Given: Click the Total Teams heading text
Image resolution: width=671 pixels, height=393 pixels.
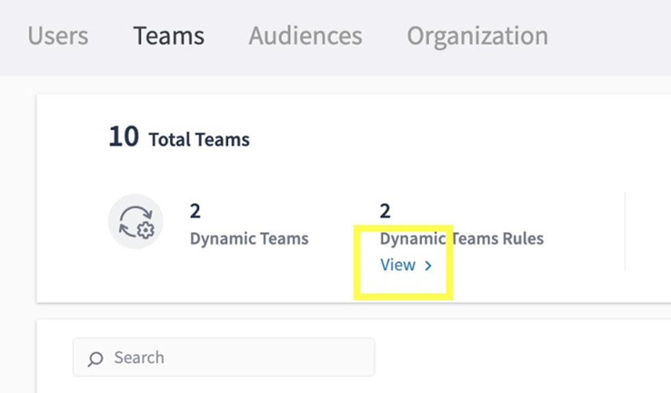Looking at the screenshot, I should point(198,140).
